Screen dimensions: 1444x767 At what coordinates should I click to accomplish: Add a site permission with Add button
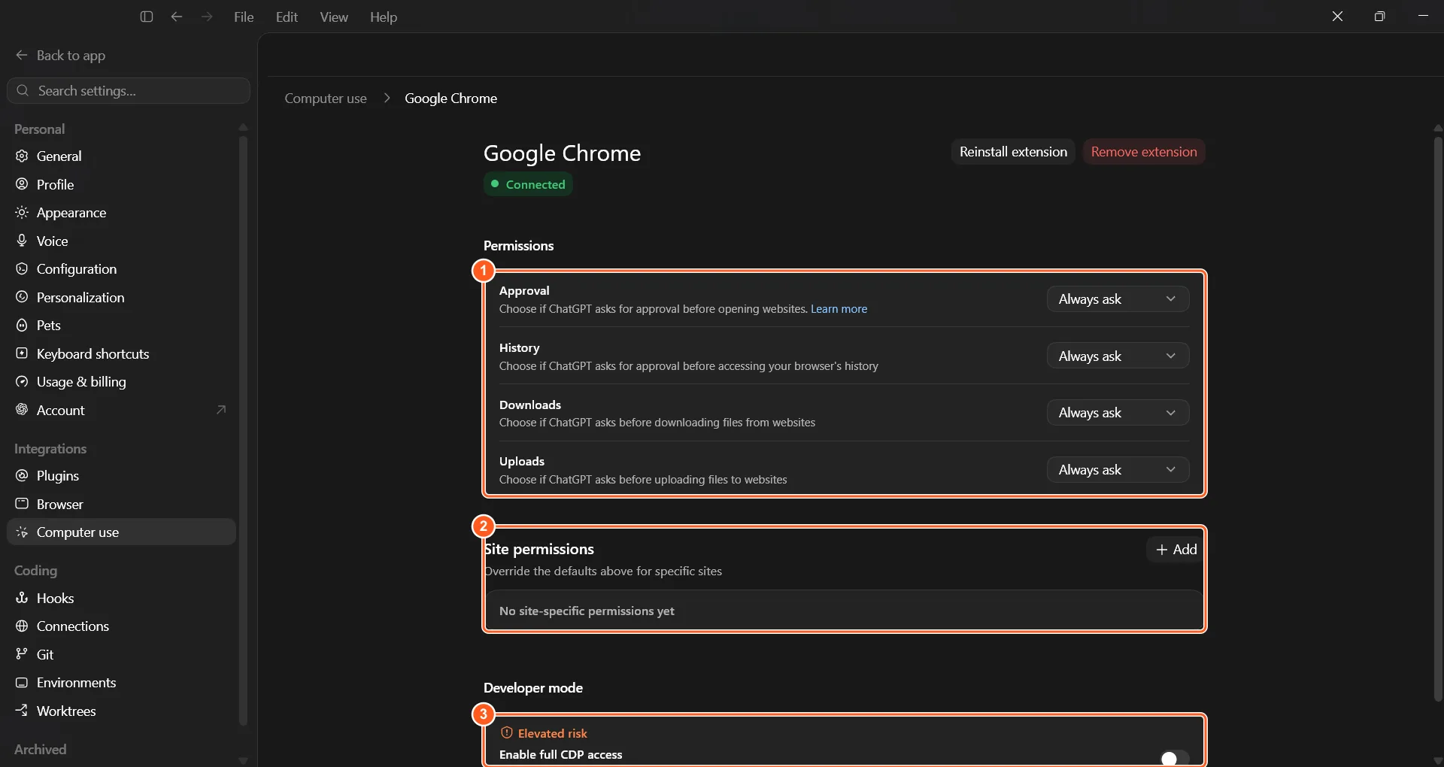(1176, 549)
